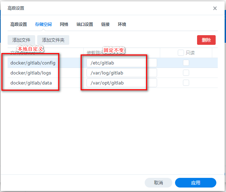
Task: Enable read-only for /var/log/gitlab row
Action: tap(186, 73)
